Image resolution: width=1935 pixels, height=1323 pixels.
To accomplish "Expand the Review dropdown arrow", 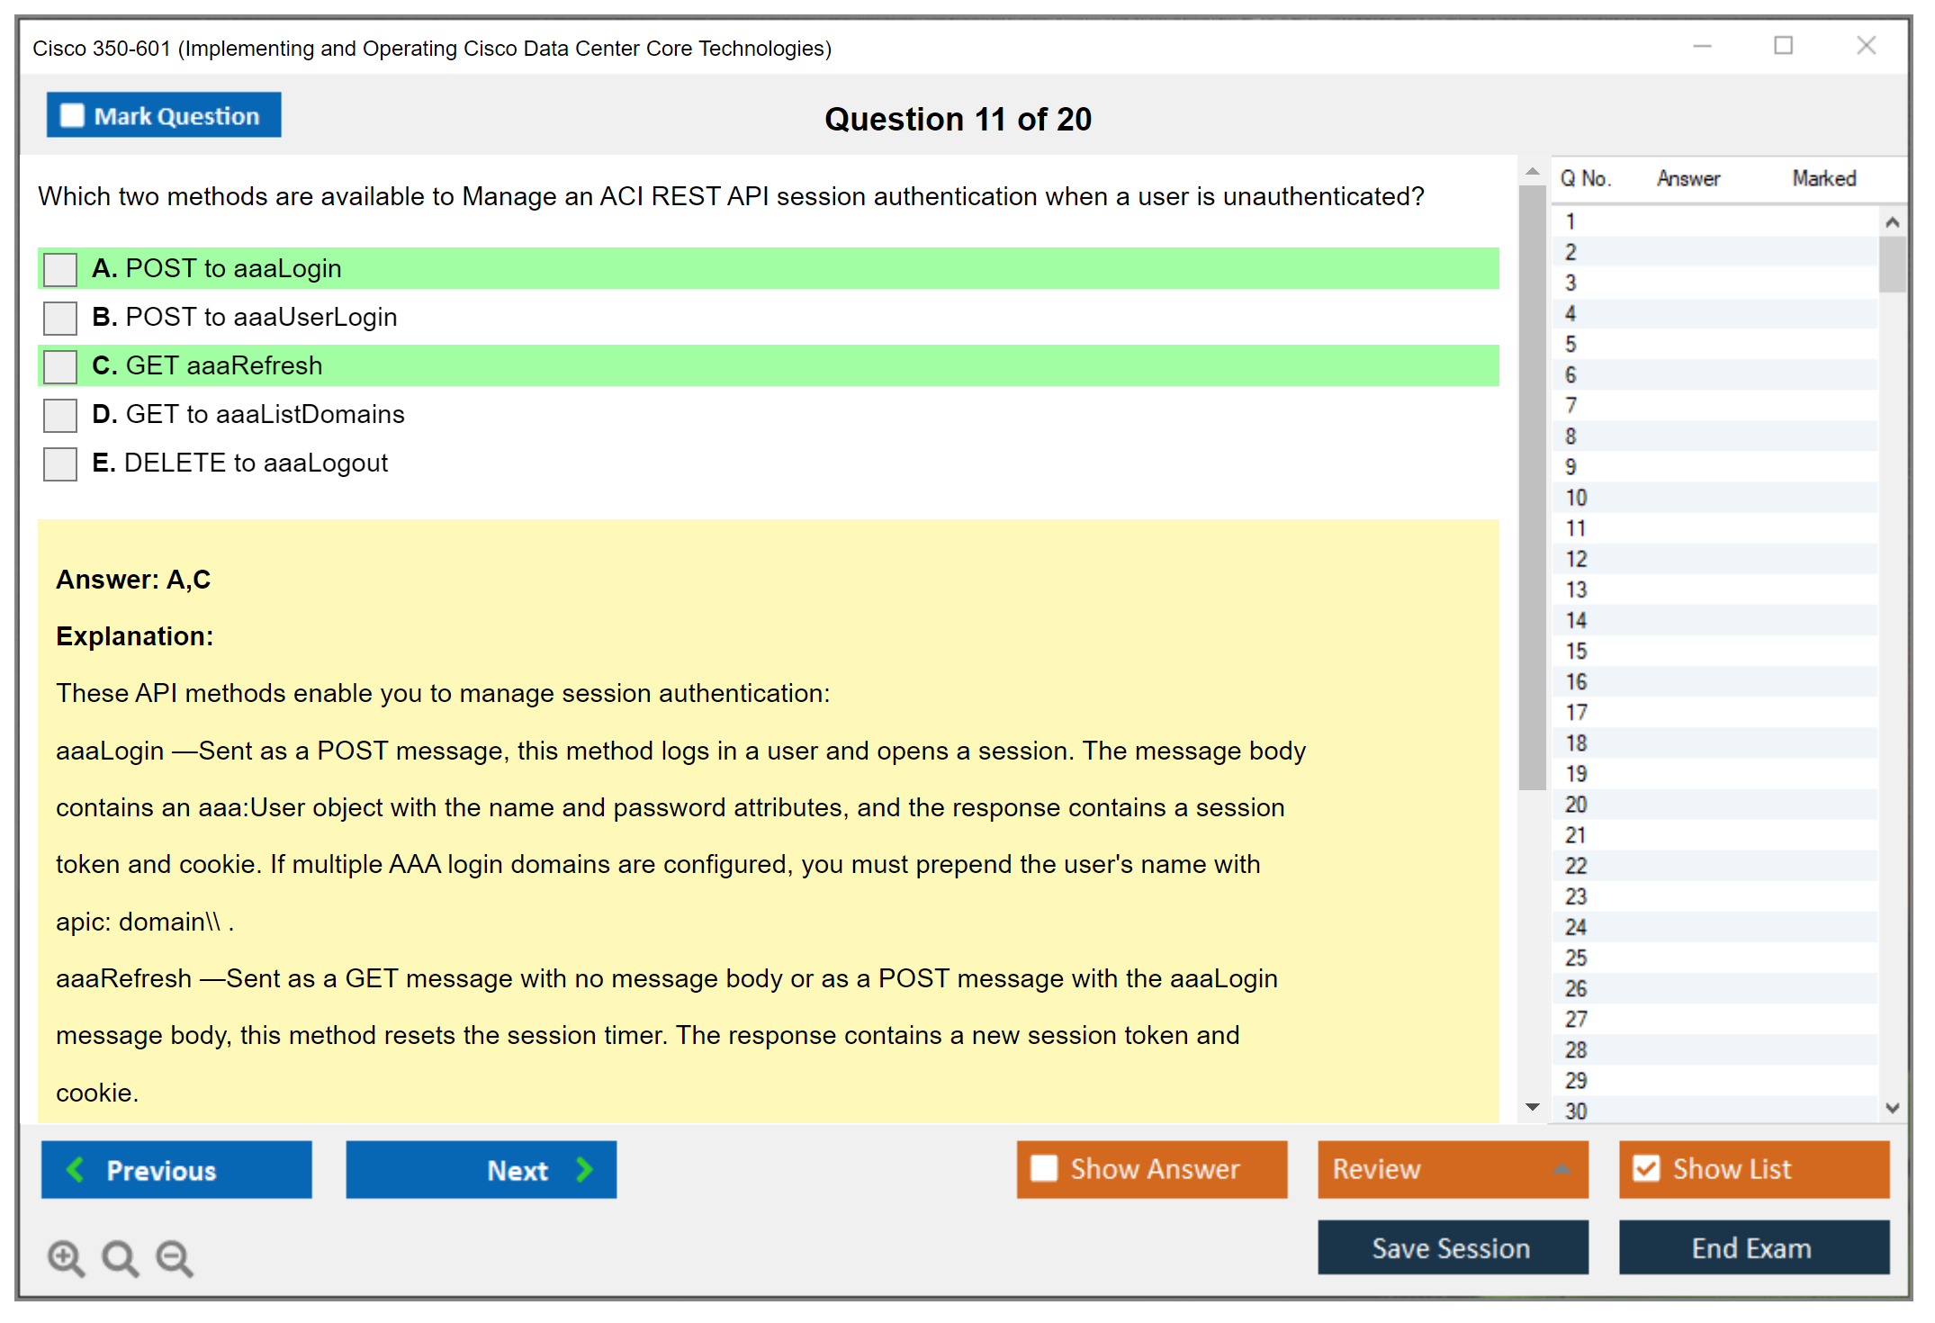I will pyautogui.click(x=1562, y=1169).
